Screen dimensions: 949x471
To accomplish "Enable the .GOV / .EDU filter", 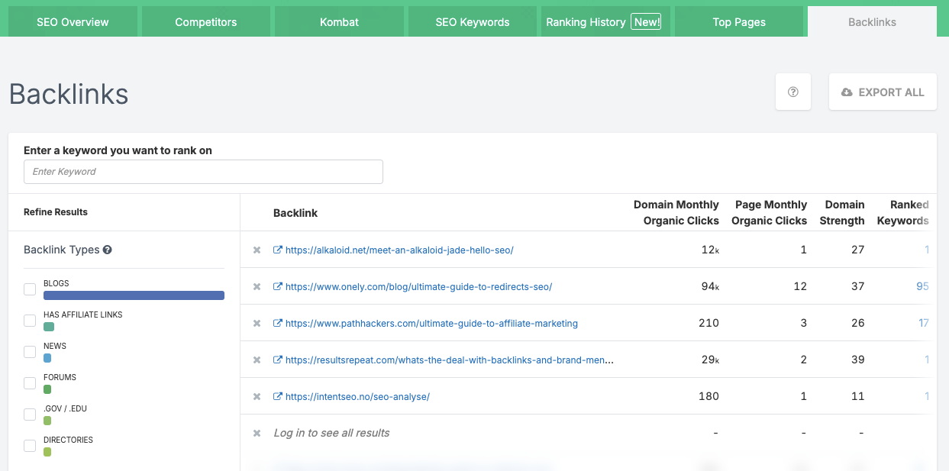I will [x=29, y=415].
